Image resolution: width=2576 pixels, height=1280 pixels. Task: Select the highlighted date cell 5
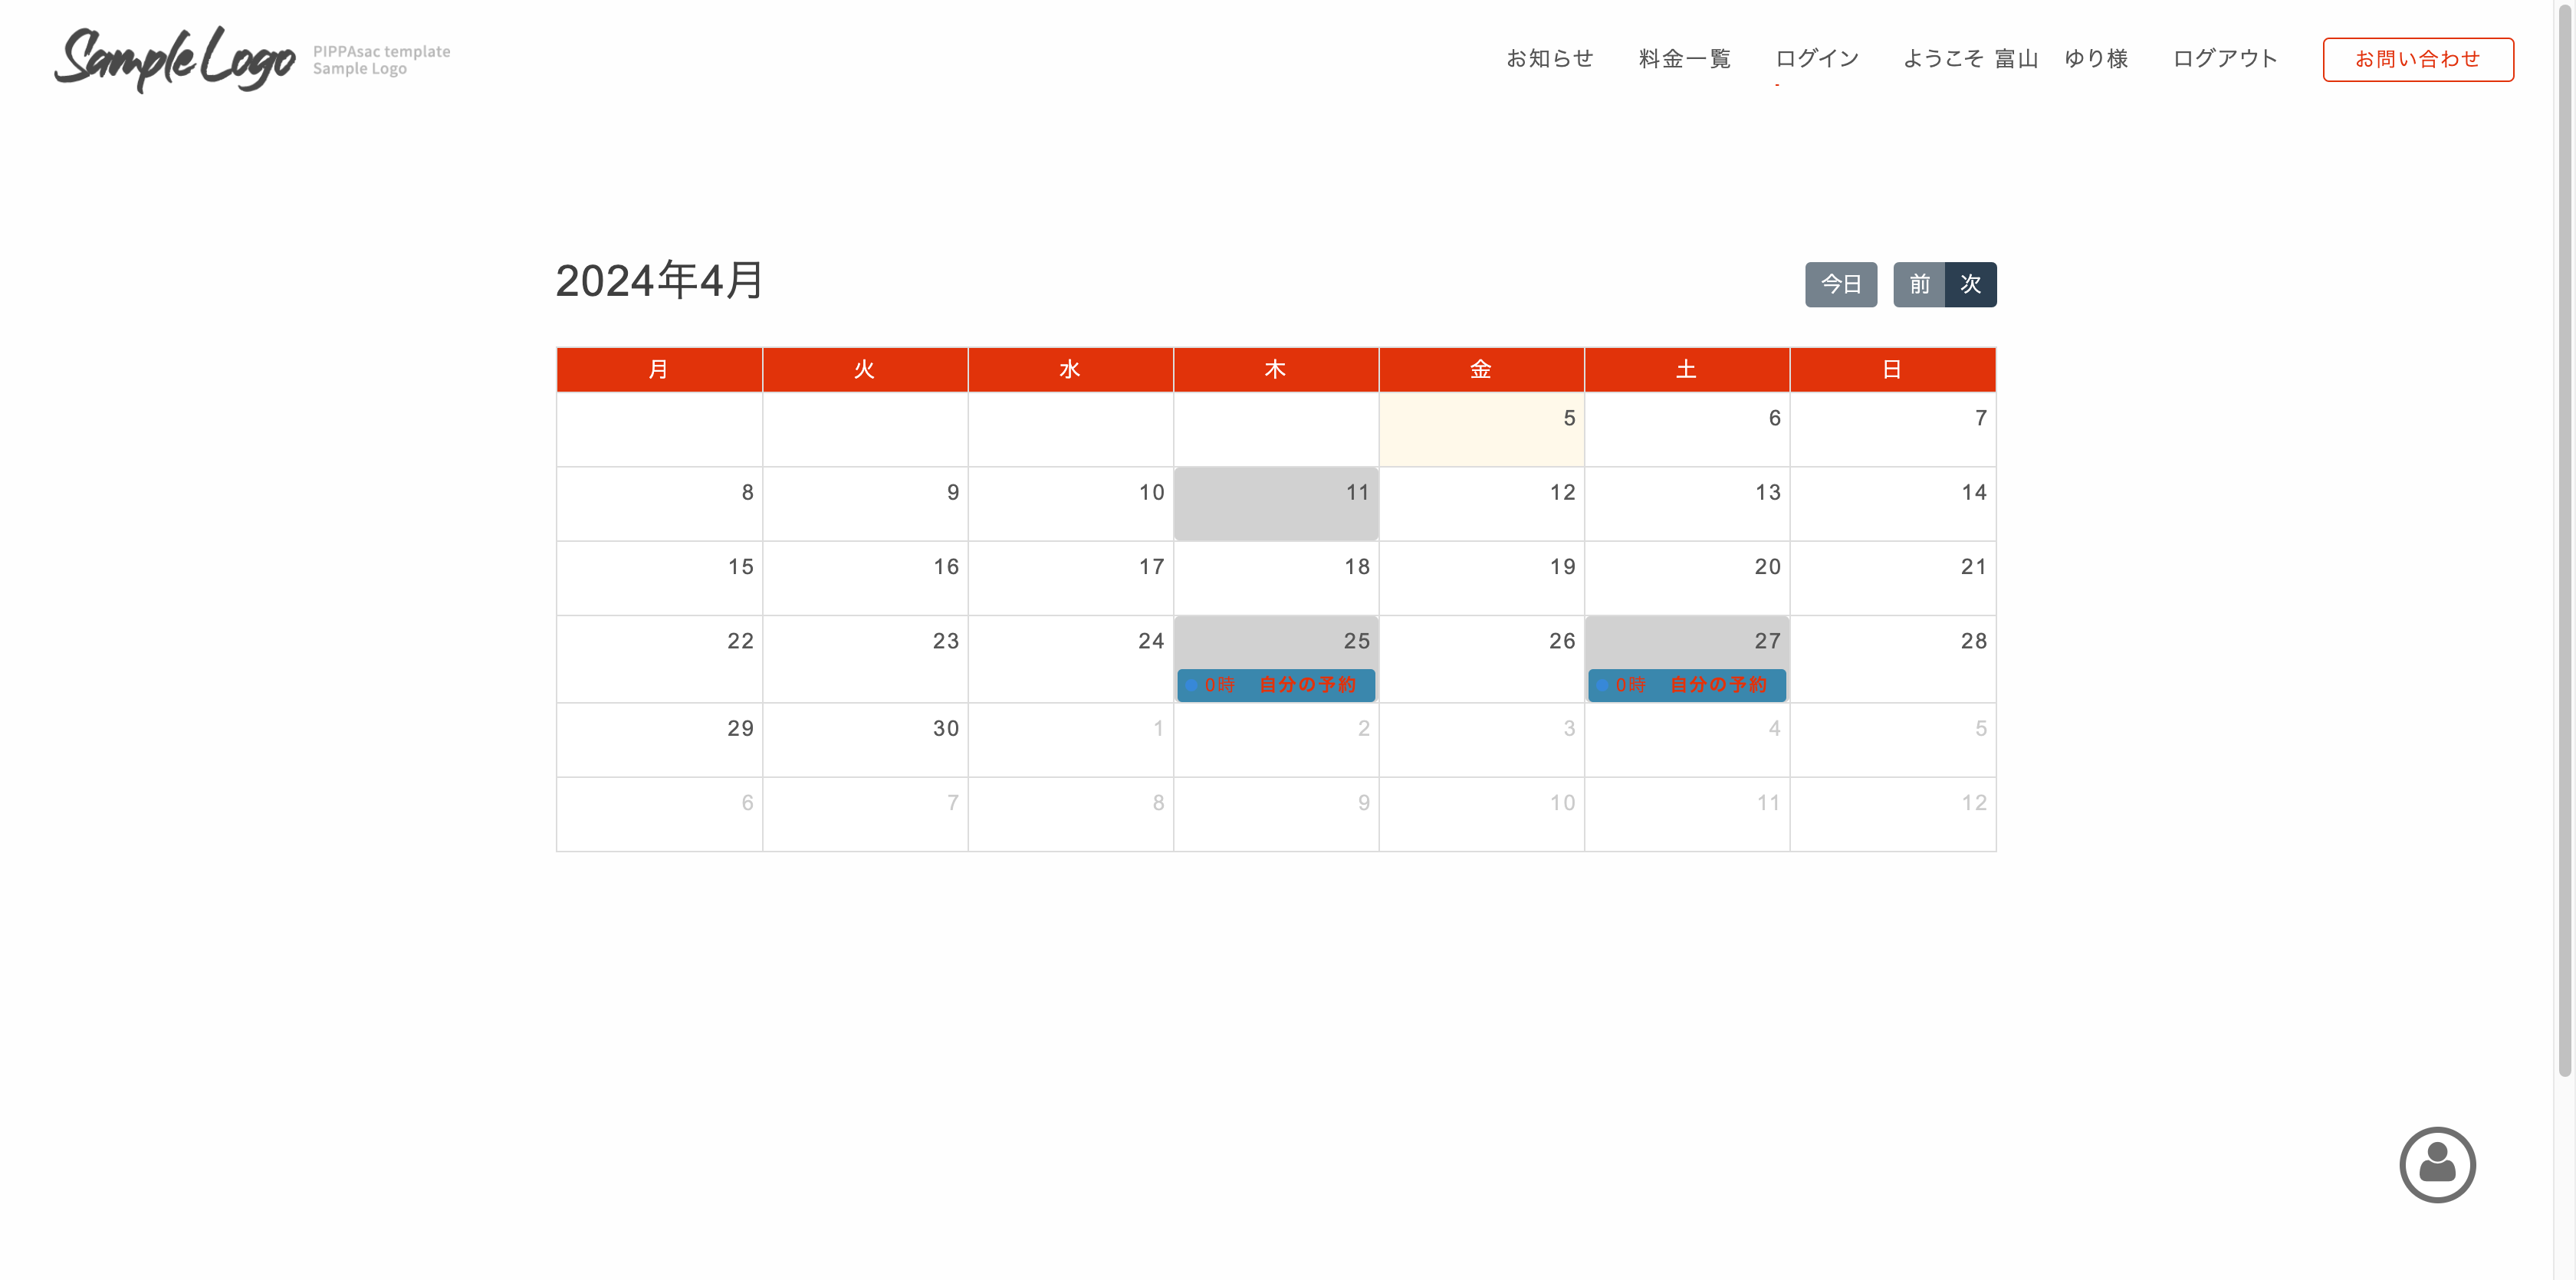click(1481, 429)
